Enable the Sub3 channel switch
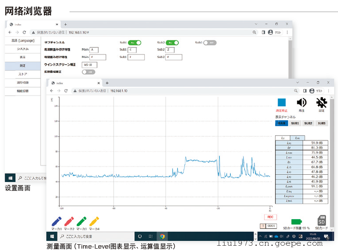The height and width of the screenshot is (252, 338). pyautogui.click(x=210, y=42)
